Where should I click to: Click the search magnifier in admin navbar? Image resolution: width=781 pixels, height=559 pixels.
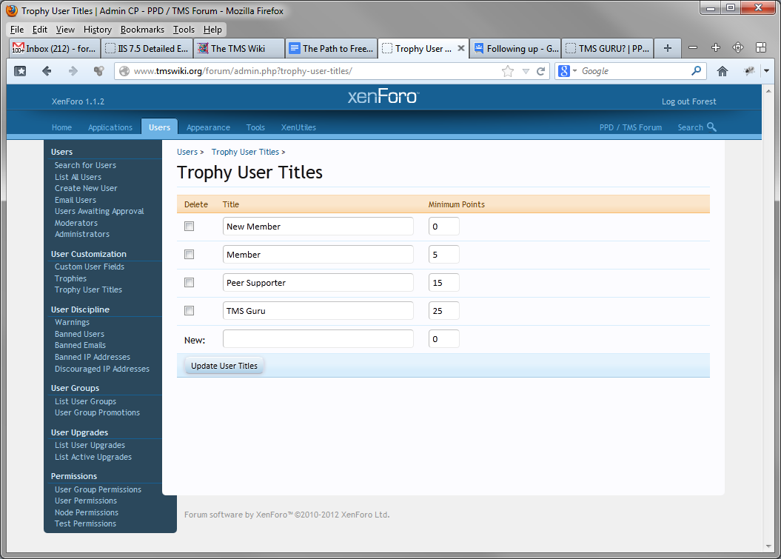point(711,127)
